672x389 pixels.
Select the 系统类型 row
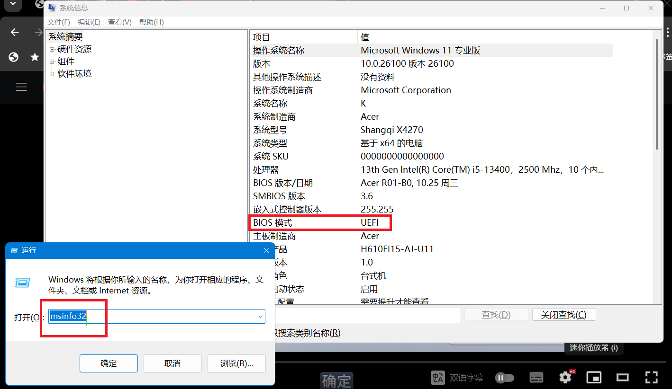pos(432,143)
